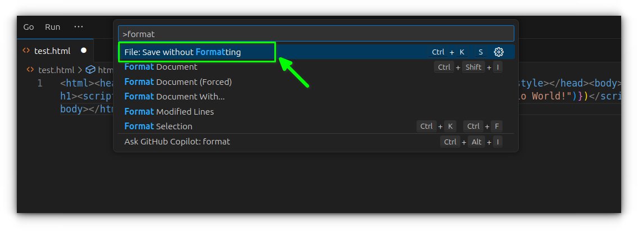Choose Format Document (Forced)
638x231 pixels.
(x=178, y=82)
